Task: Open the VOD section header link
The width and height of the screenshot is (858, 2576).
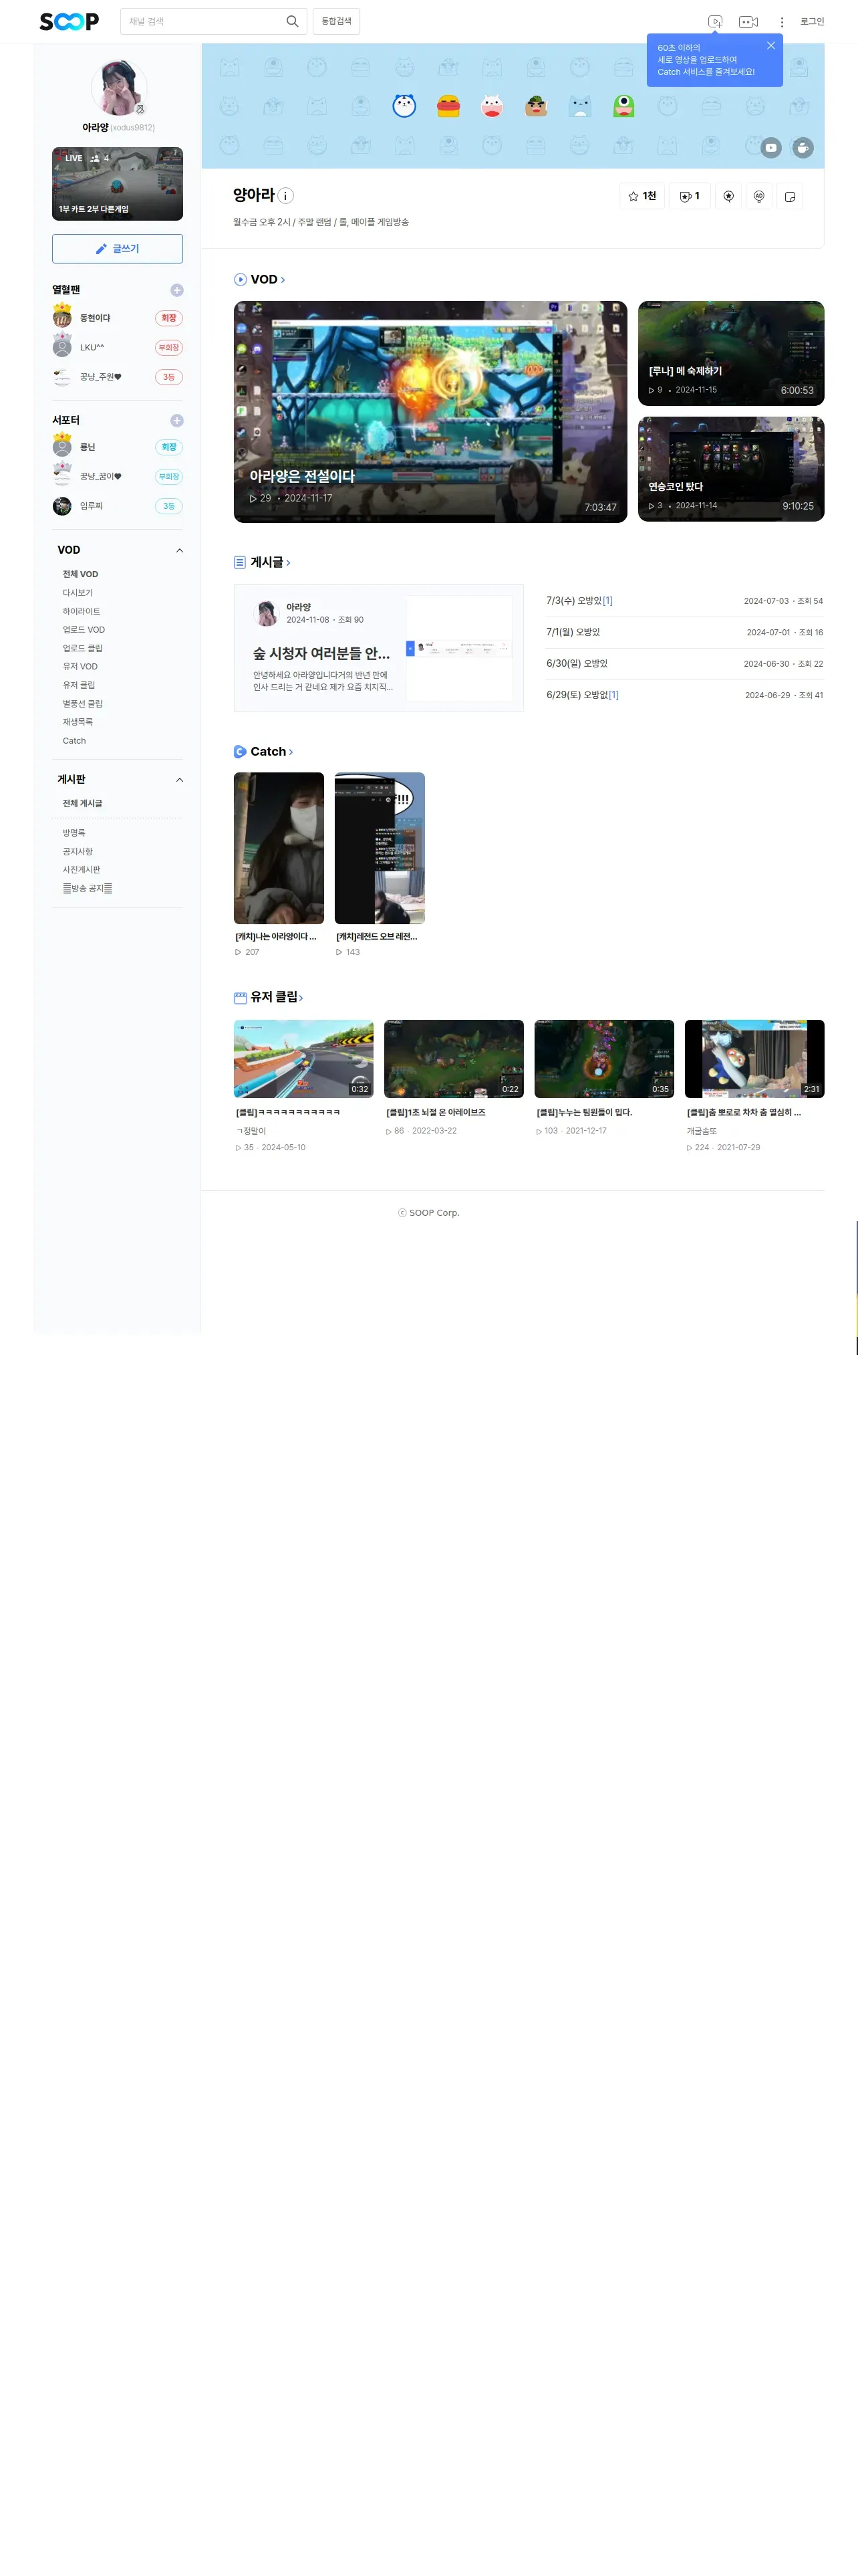Action: (x=260, y=280)
